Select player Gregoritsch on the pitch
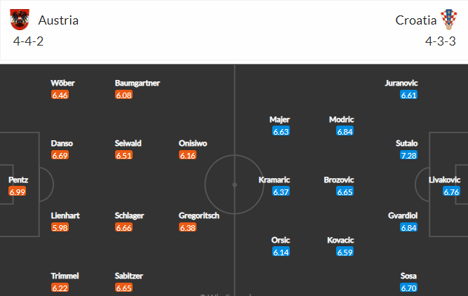Image resolution: width=468 pixels, height=296 pixels. 199,215
